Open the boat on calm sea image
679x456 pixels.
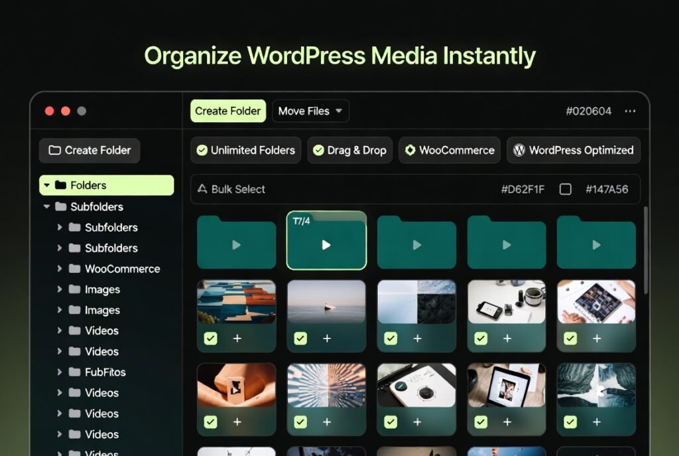pos(326,302)
